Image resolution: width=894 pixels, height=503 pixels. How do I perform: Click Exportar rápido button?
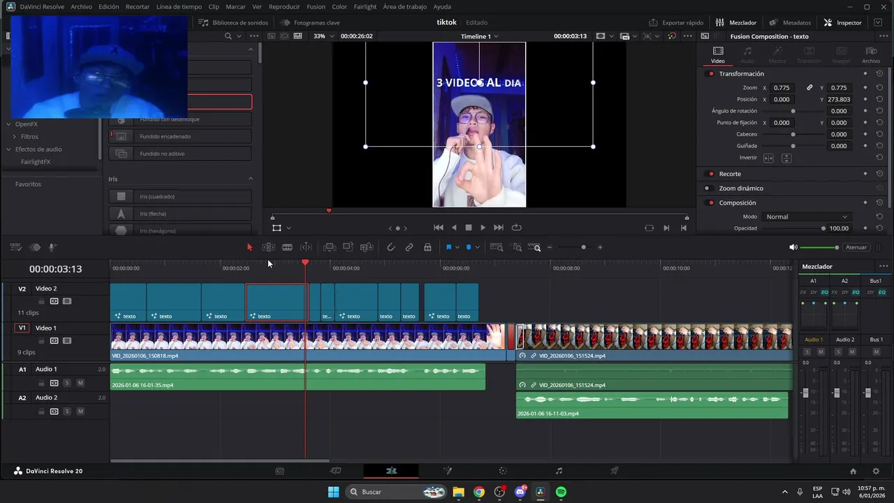point(676,22)
